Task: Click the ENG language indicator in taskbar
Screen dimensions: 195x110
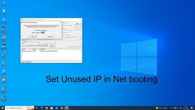Action: click(x=181, y=108)
